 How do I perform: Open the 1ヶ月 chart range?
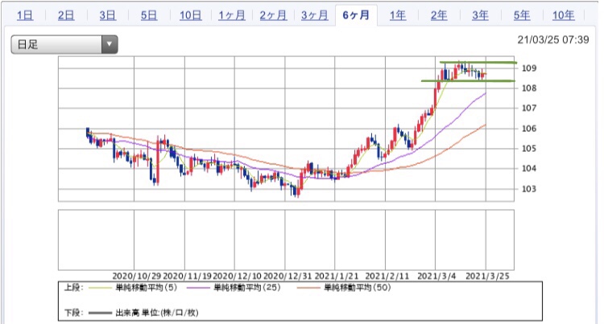coord(232,15)
